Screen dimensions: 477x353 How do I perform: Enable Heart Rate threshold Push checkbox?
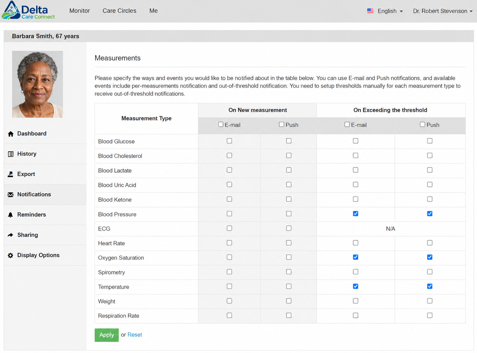(x=430, y=243)
